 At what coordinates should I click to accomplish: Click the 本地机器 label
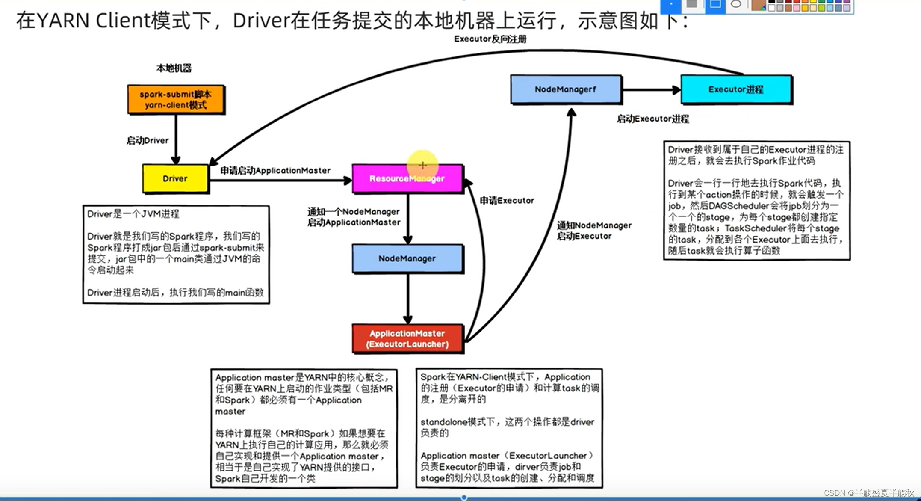[x=174, y=68]
